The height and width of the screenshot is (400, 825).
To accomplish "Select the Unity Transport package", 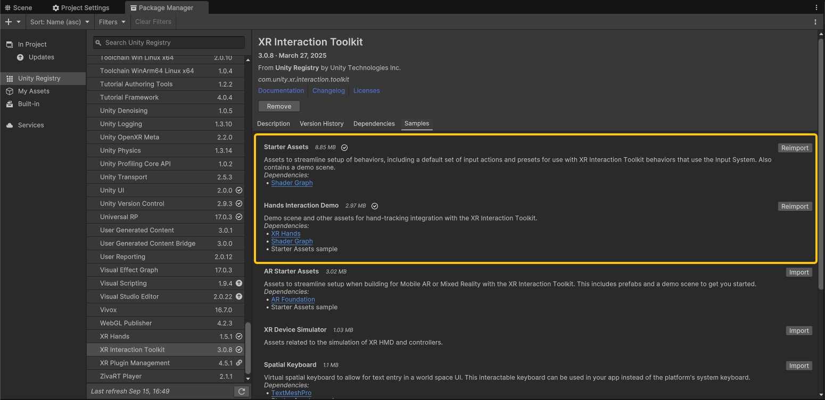I will (x=166, y=177).
